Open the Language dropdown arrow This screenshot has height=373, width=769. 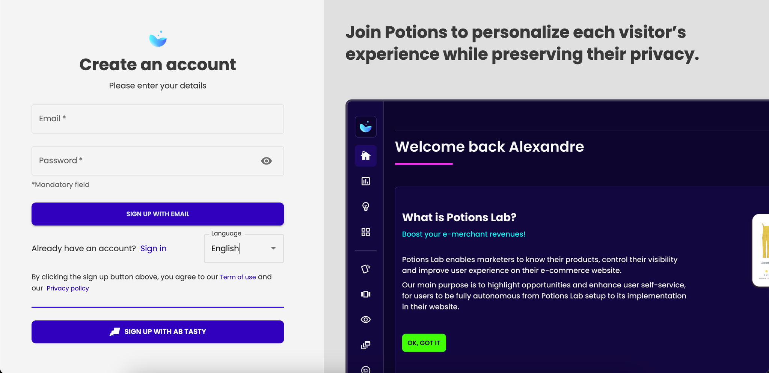tap(273, 248)
